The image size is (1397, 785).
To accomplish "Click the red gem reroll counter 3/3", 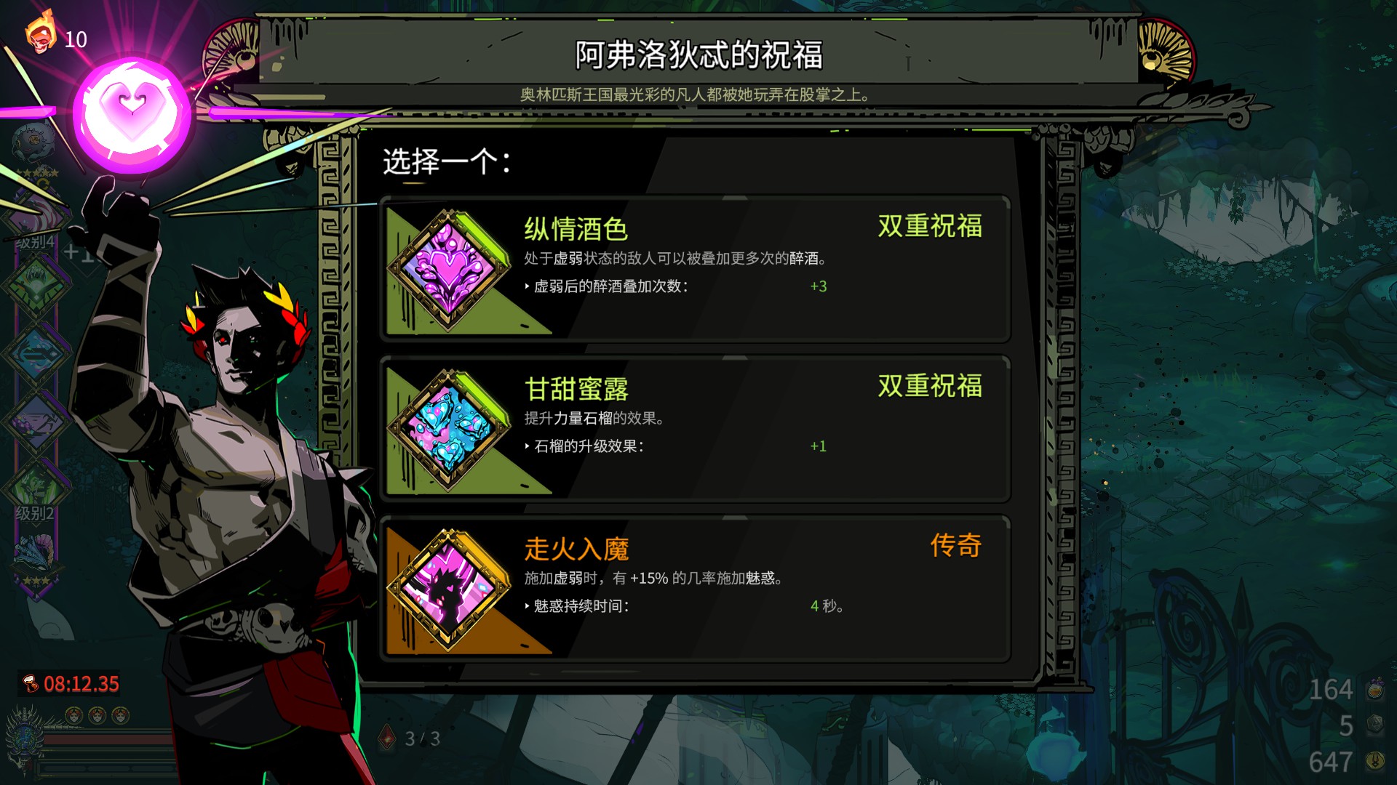I will (410, 738).
